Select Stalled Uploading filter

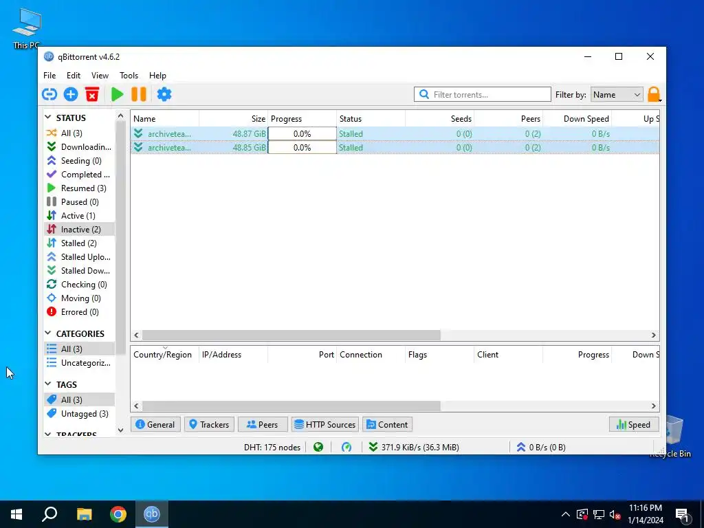click(79, 257)
